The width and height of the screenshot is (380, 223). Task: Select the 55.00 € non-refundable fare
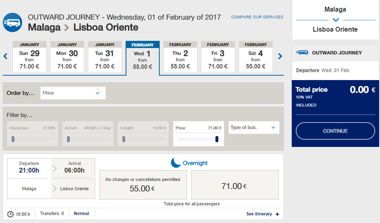point(143,185)
